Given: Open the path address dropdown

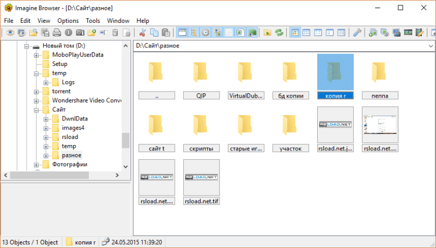Looking at the screenshot, I should (x=431, y=46).
